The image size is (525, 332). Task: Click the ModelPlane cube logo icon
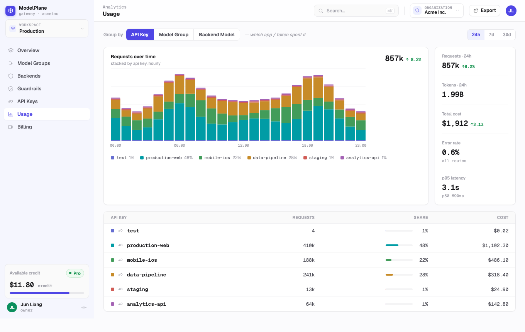(x=10, y=11)
